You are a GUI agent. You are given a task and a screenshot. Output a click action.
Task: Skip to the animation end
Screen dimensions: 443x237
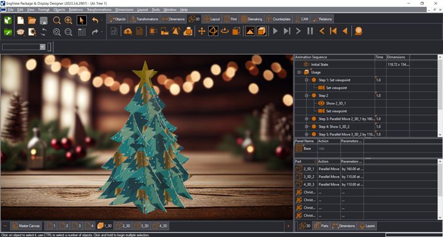pos(287,31)
